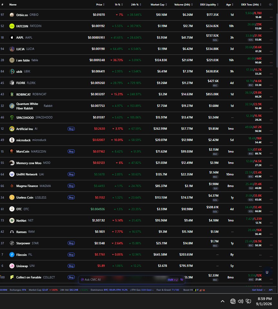Click Buy beside Magma Finance
Viewport: 278px width, 309px height.
71,186
